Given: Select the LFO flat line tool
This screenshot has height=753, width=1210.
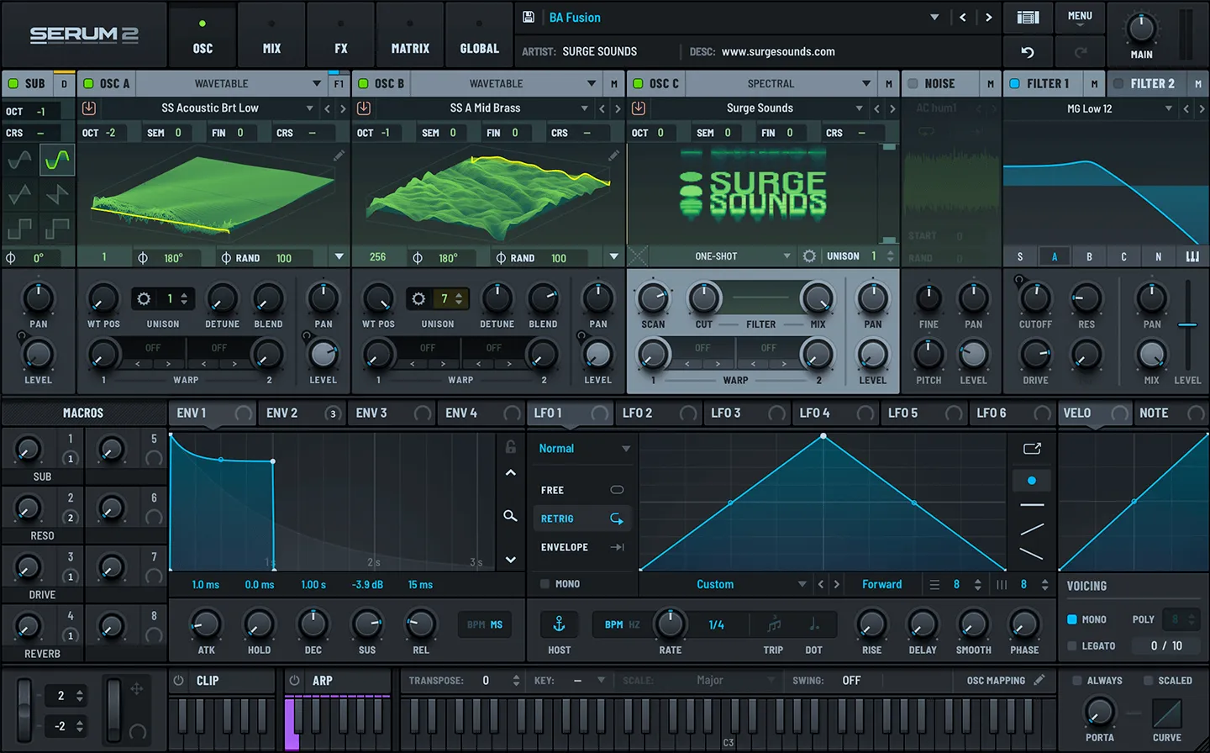Looking at the screenshot, I should click(1032, 505).
